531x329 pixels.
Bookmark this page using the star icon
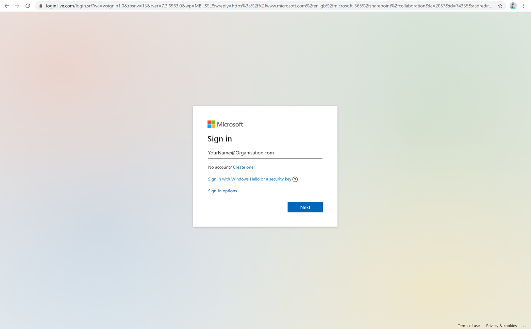click(x=500, y=6)
